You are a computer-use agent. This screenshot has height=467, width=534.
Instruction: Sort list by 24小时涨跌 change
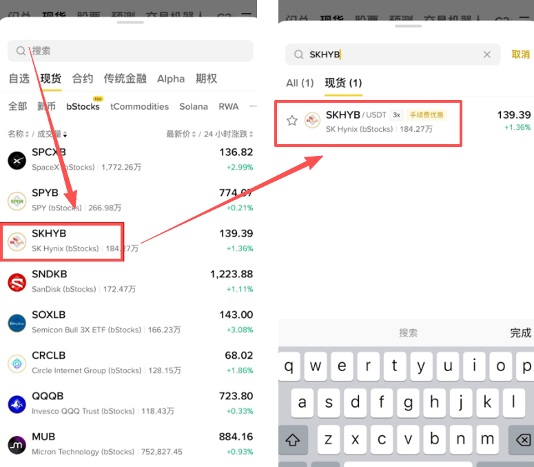click(228, 134)
